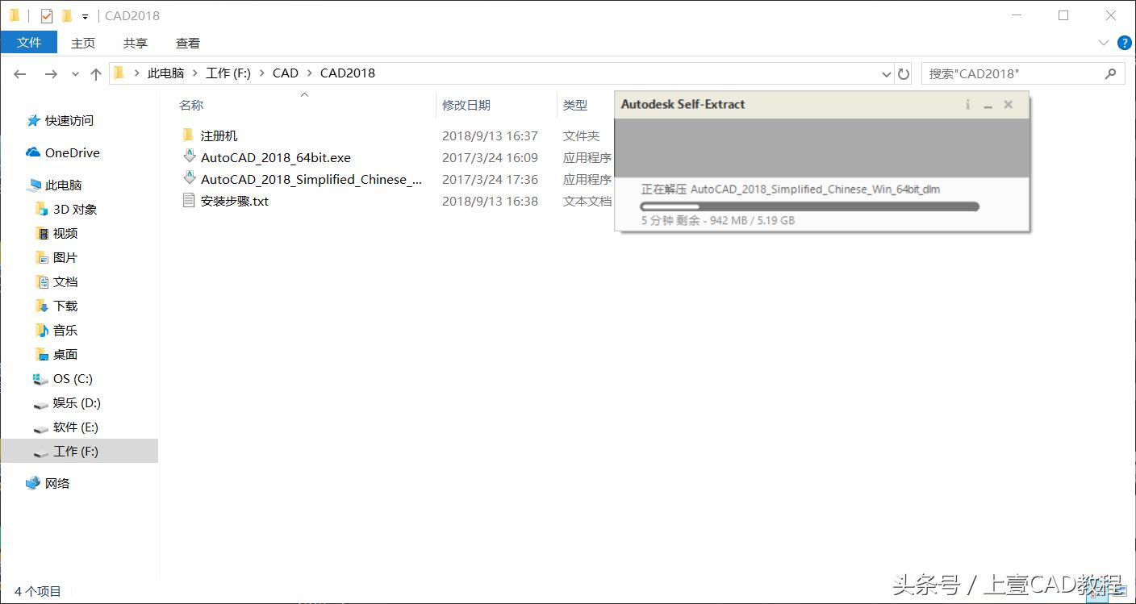The width and height of the screenshot is (1136, 604).
Task: Click CAD in the address path
Action: (286, 73)
